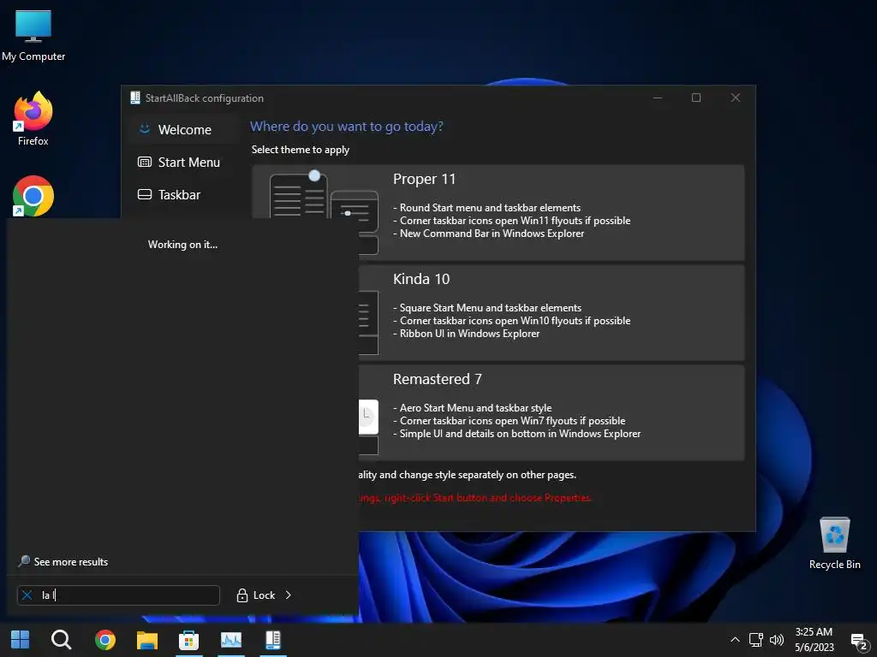Click the "Select theme to apply" label
Viewport: 877px width, 657px height.
click(x=301, y=150)
